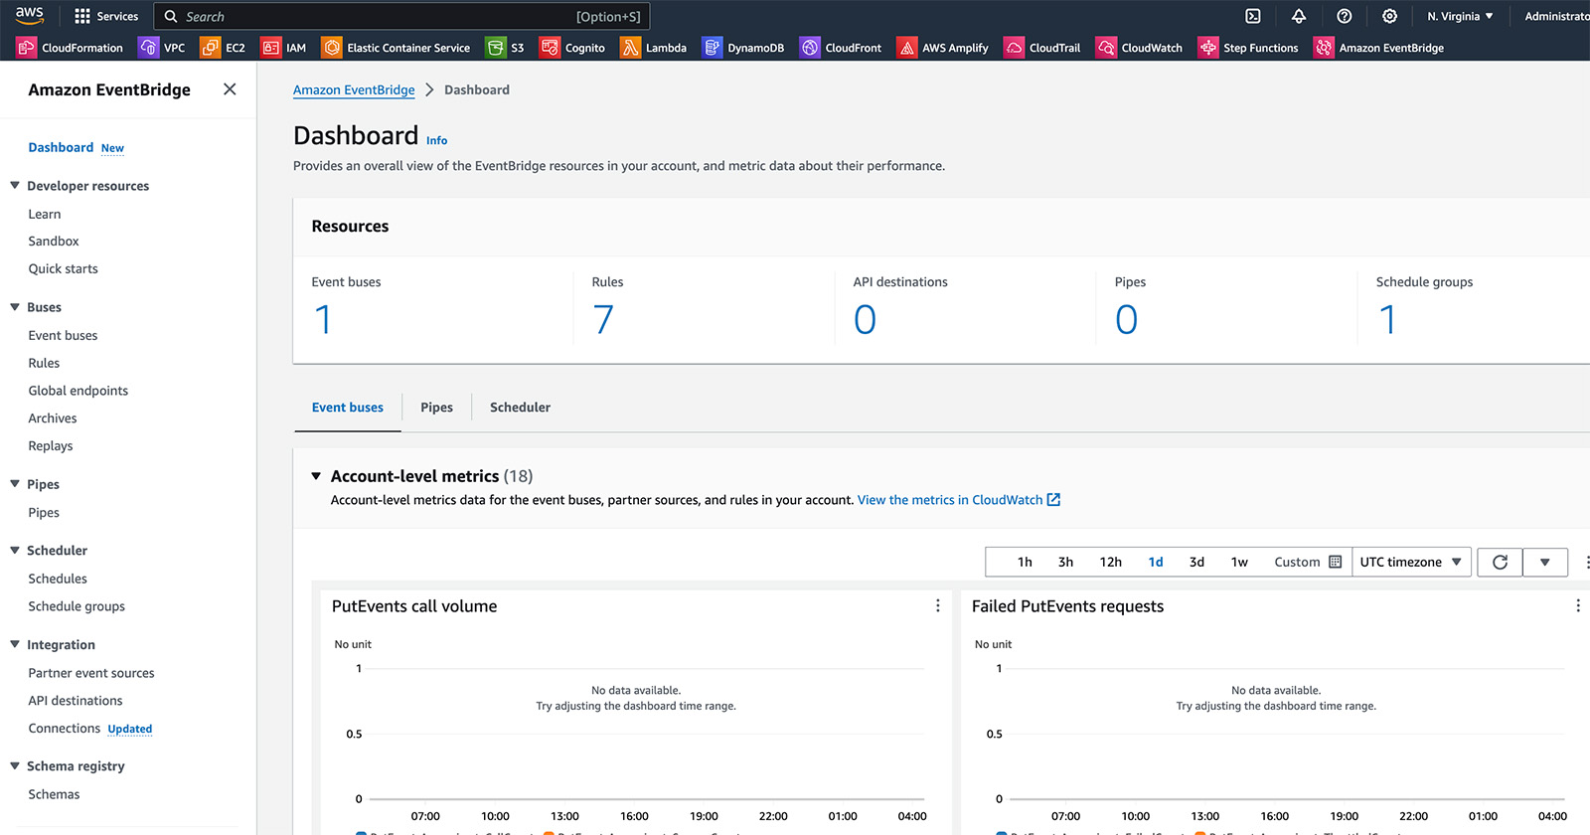Open the Schedule groups nav link

(x=77, y=606)
